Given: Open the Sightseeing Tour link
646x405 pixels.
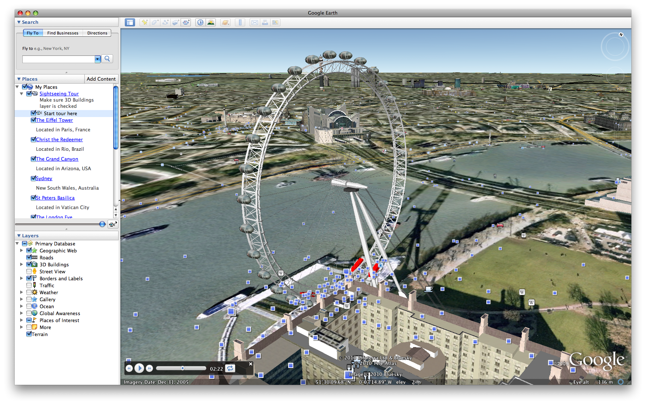Looking at the screenshot, I should click(x=59, y=94).
